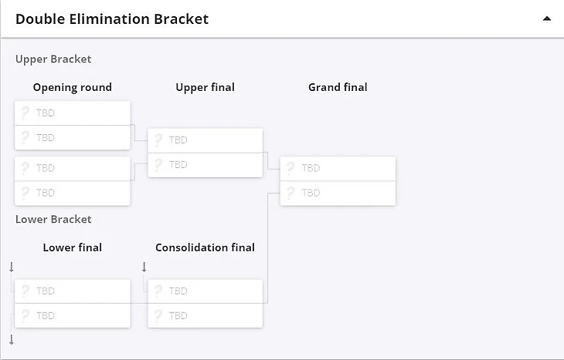
Task: Click the down arrow above the Lower final match
Action: pyautogui.click(x=12, y=267)
